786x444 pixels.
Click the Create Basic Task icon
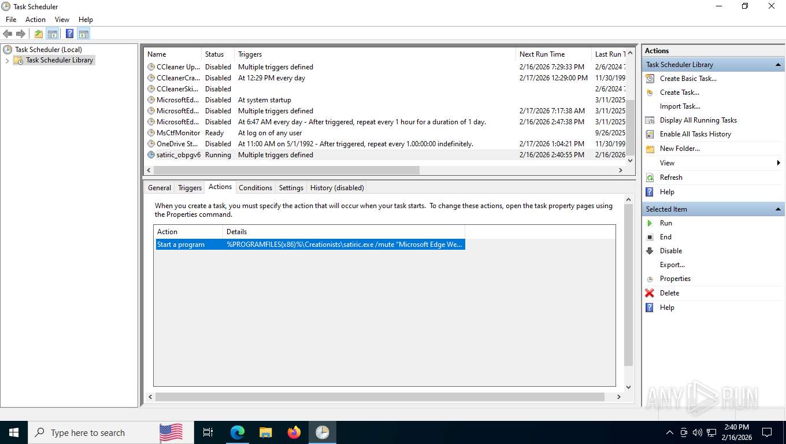point(650,79)
